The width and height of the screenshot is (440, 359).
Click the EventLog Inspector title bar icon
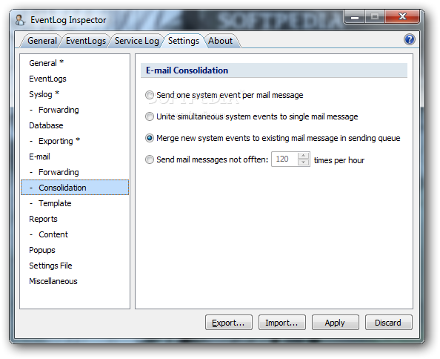click(x=20, y=20)
